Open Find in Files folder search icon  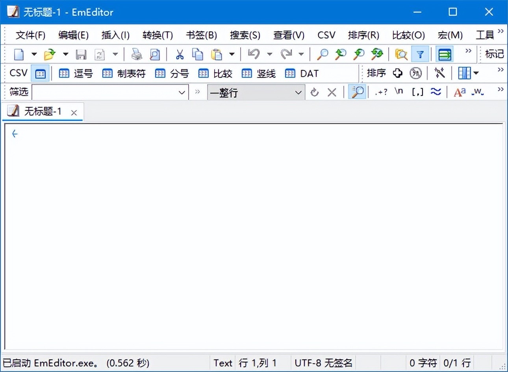click(x=401, y=54)
